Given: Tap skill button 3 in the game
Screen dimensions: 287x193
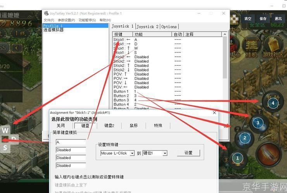Looking at the screenshot, I should point(258,123).
